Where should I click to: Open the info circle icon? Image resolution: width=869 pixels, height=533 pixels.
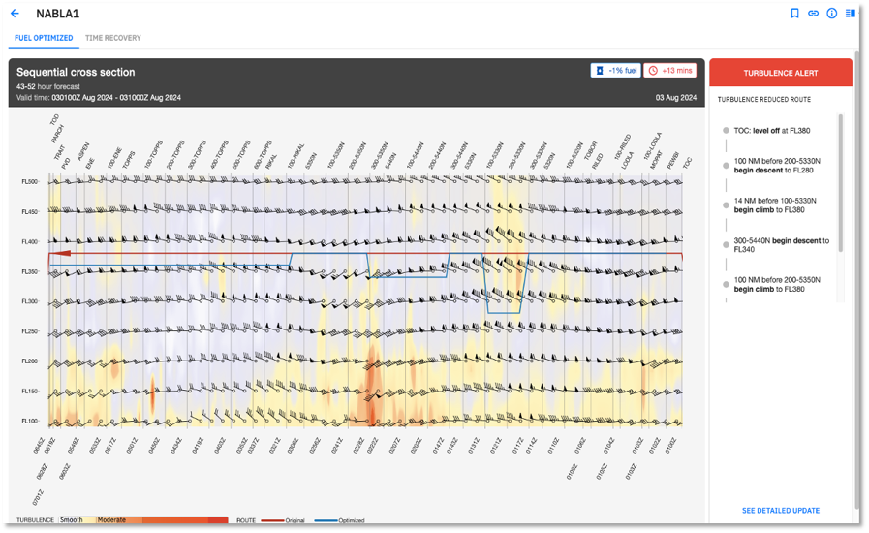pos(831,14)
